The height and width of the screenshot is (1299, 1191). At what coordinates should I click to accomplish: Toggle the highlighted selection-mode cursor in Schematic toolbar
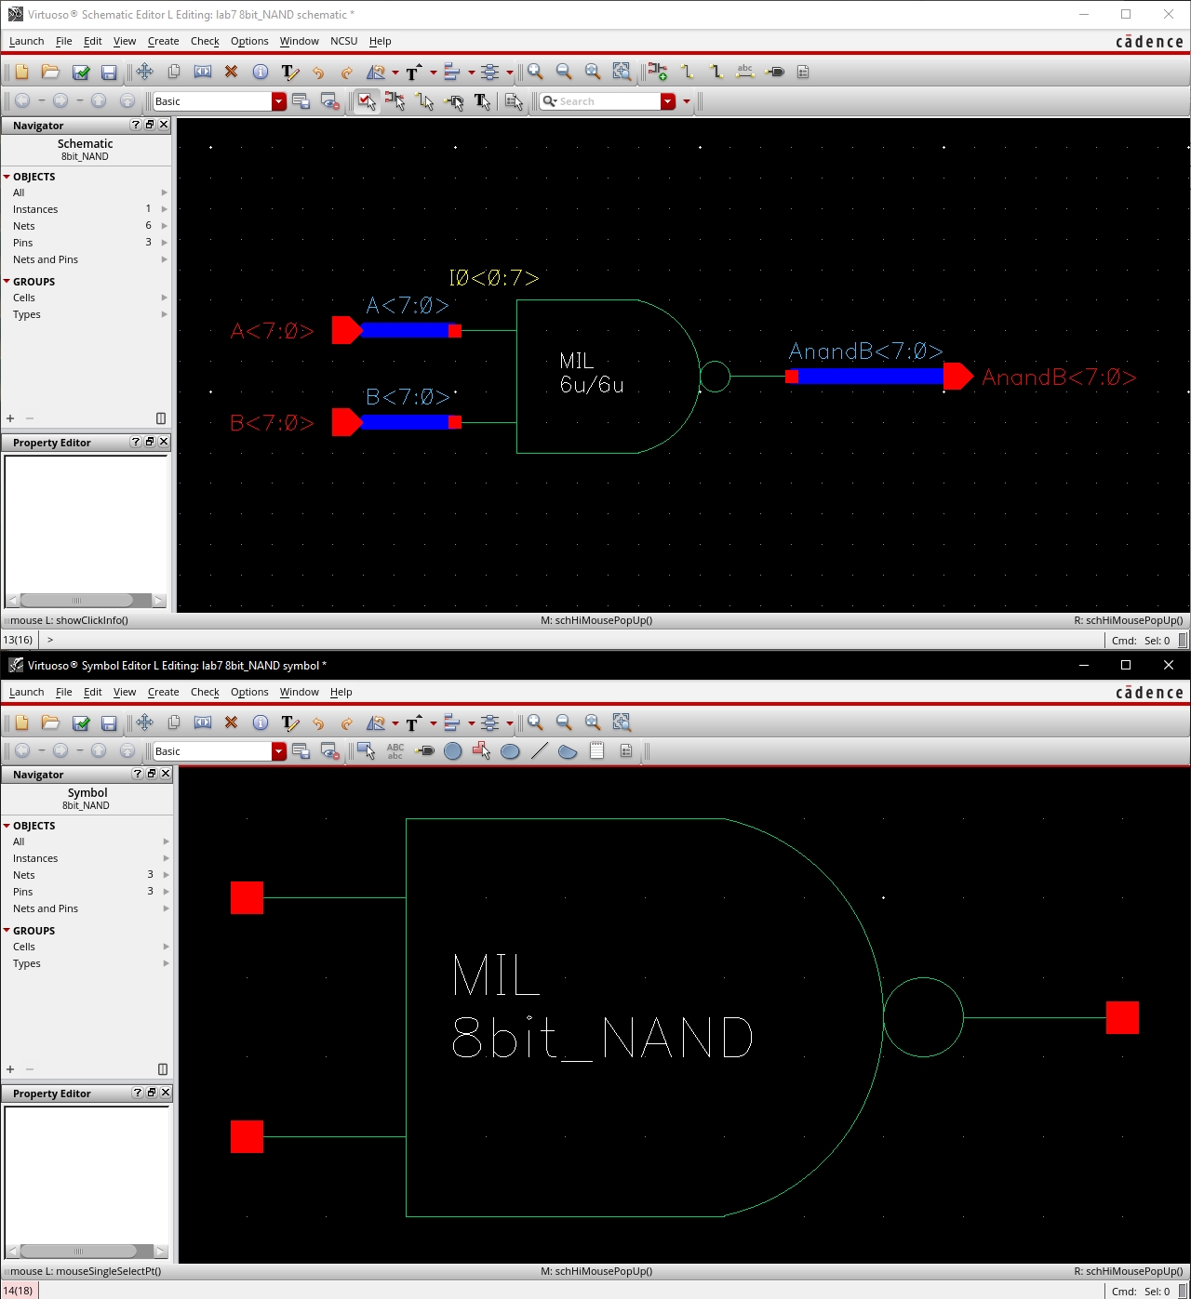click(x=367, y=101)
